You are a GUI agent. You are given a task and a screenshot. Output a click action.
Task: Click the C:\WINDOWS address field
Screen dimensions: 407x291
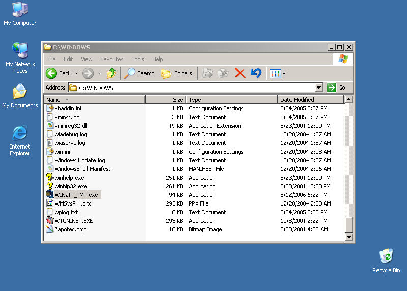192,88
